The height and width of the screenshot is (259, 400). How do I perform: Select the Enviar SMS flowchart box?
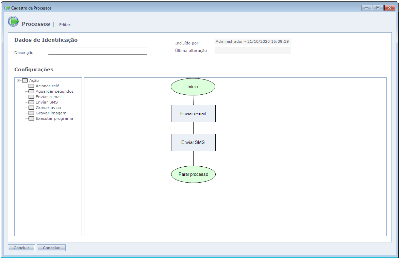pos(193,142)
